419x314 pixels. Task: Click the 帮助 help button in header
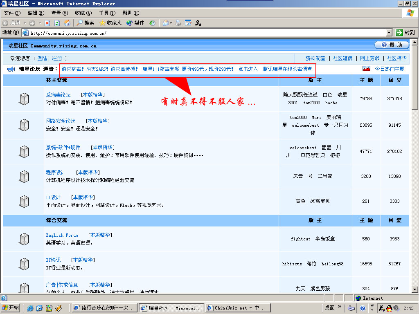[392, 45]
